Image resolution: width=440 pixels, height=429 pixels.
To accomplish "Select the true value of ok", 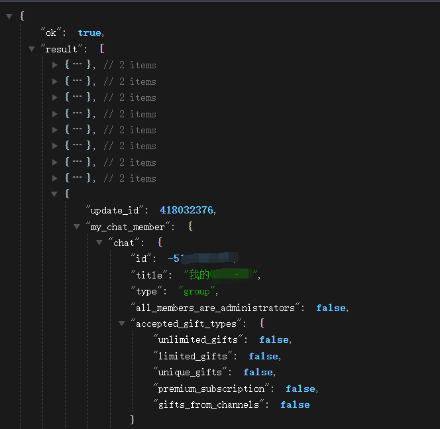I will [x=89, y=32].
